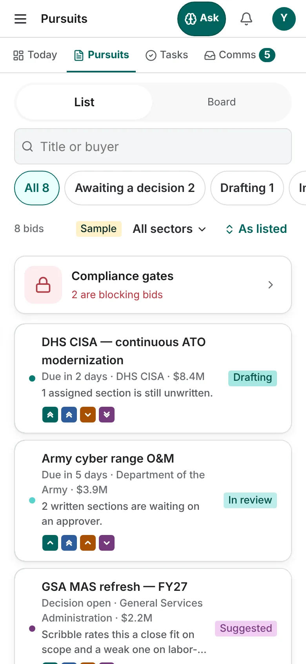This screenshot has height=664, width=306.
Task: Tap the Ask assistant button
Action: 202,19
